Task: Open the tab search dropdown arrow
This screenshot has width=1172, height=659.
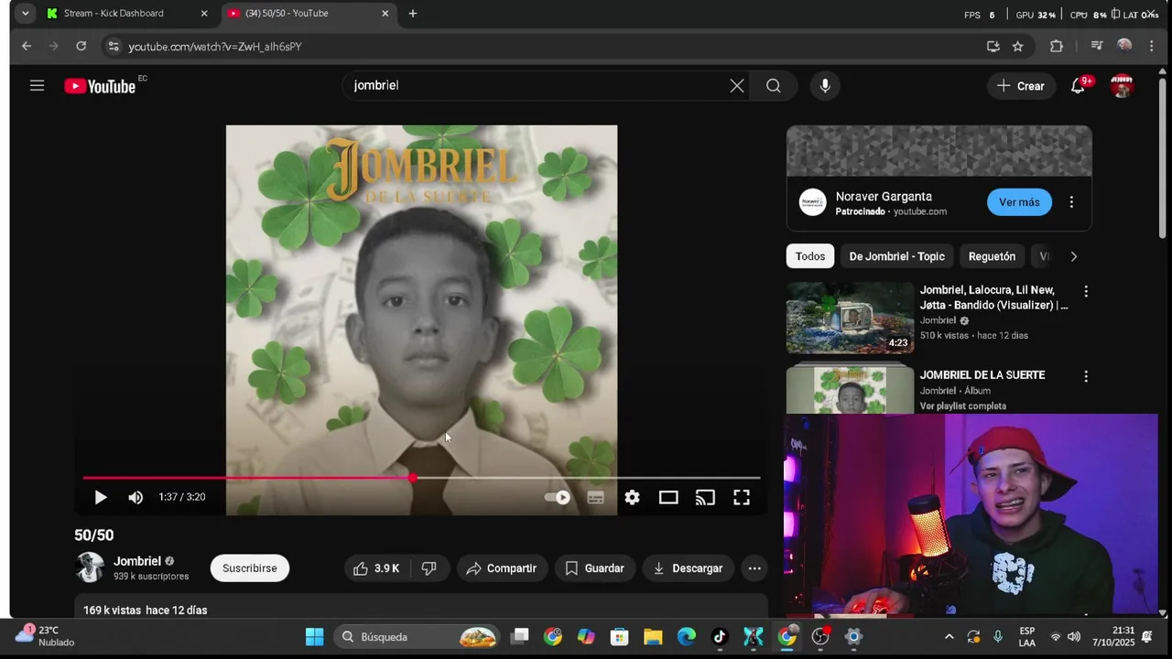Action: pos(25,14)
